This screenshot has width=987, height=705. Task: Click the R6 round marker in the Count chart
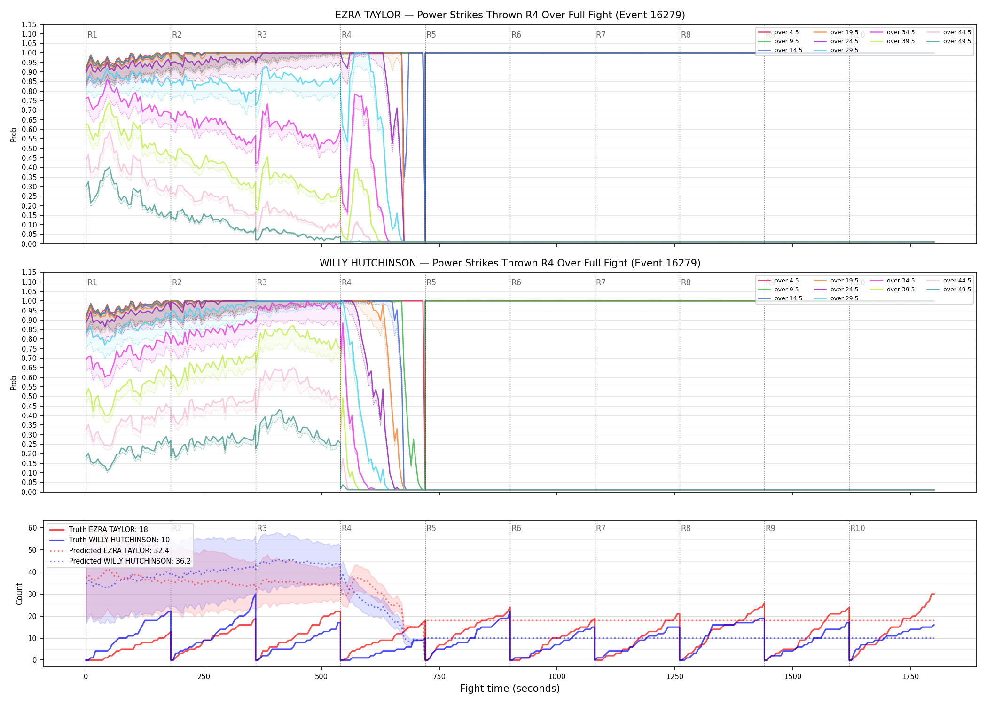(x=516, y=528)
